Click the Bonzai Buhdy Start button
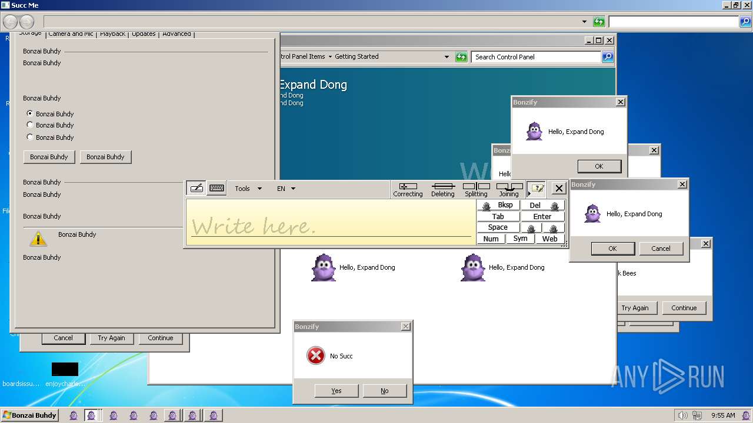This screenshot has width=753, height=423. click(x=29, y=415)
